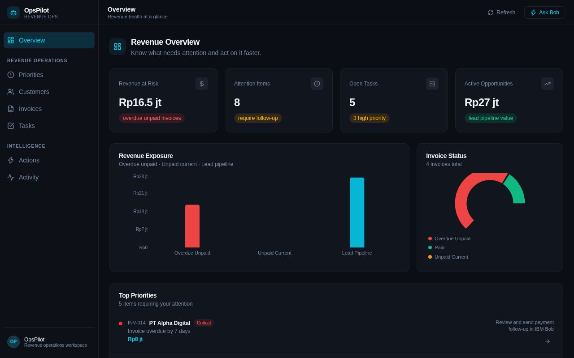Click the Rp8 jt amount on INV-014

pyautogui.click(x=135, y=339)
